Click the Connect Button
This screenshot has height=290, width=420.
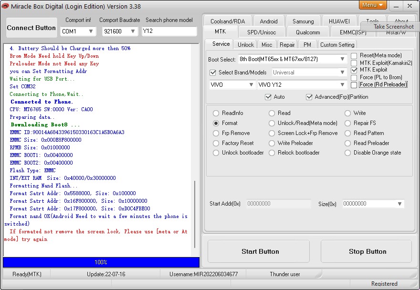click(31, 28)
